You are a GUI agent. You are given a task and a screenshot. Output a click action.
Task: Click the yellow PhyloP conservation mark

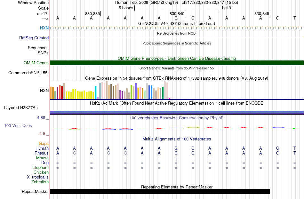(193, 128)
